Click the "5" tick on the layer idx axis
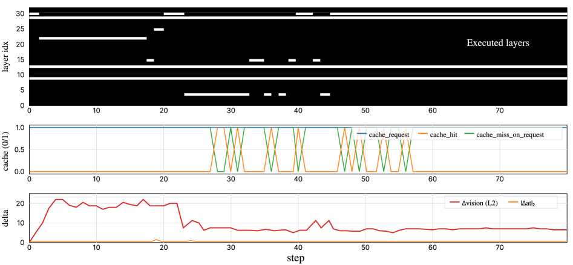The image size is (573, 265). [23, 90]
